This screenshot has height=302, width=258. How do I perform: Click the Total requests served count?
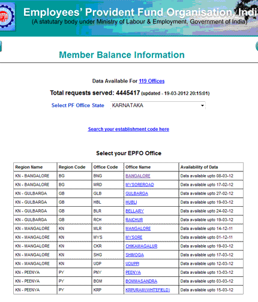click(x=128, y=93)
